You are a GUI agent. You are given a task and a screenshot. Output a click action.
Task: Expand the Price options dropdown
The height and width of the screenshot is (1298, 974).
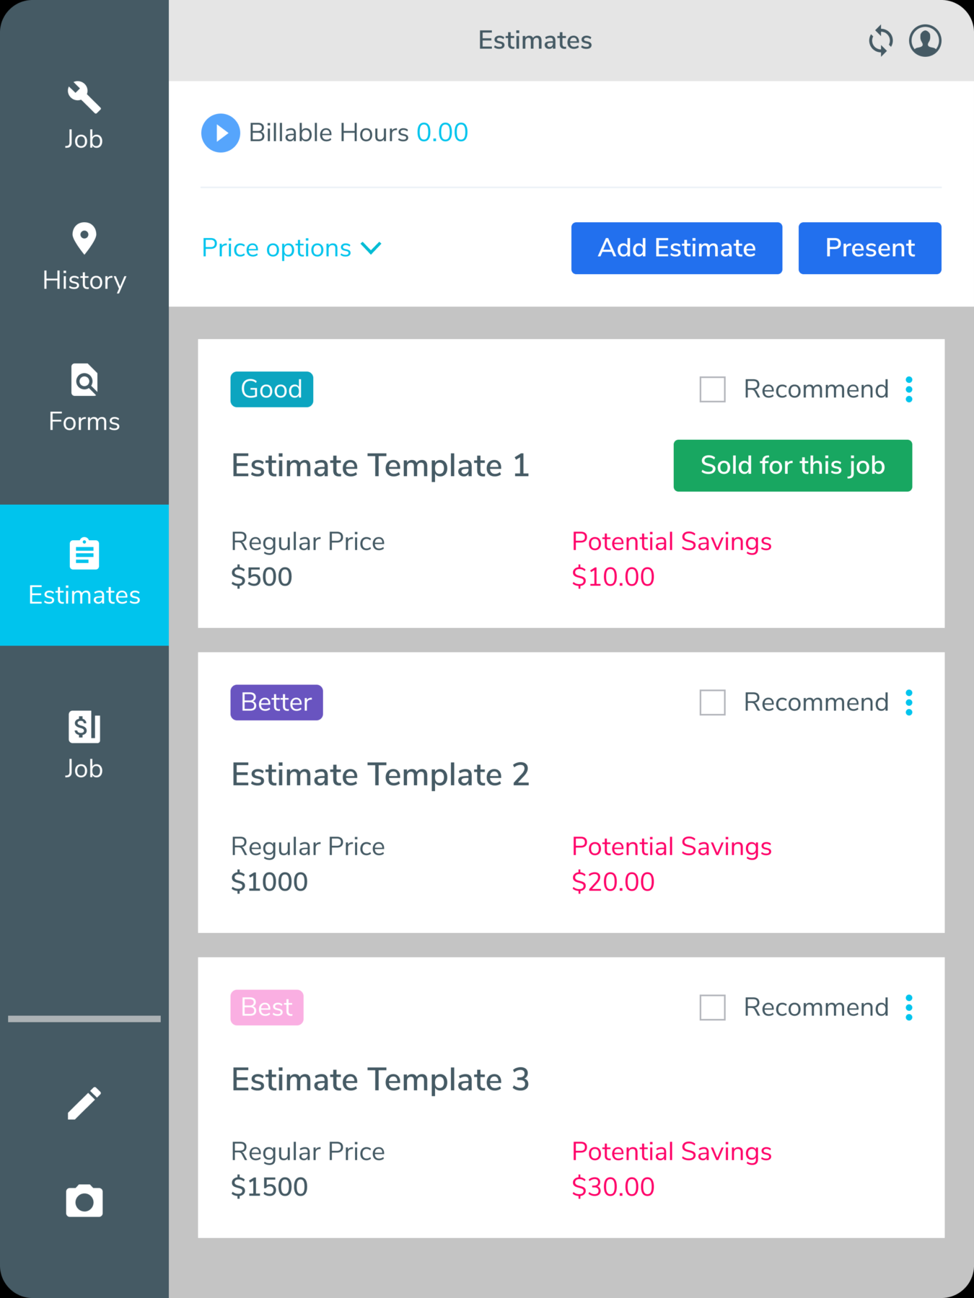(x=291, y=248)
